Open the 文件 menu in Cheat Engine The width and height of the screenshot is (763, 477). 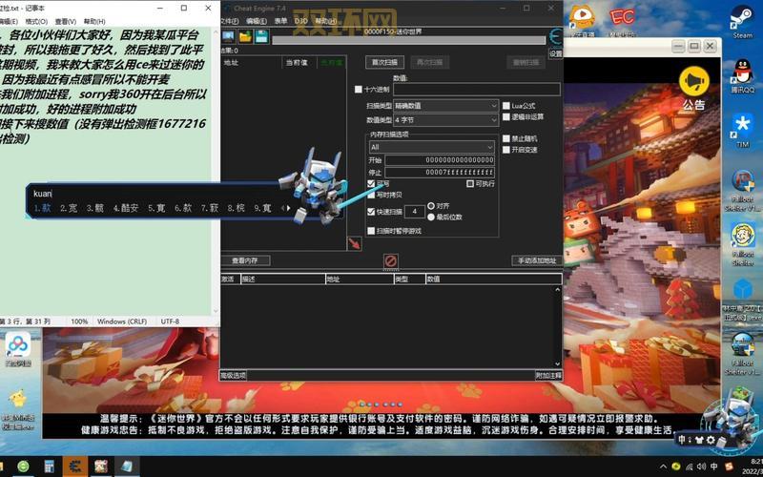point(229,21)
